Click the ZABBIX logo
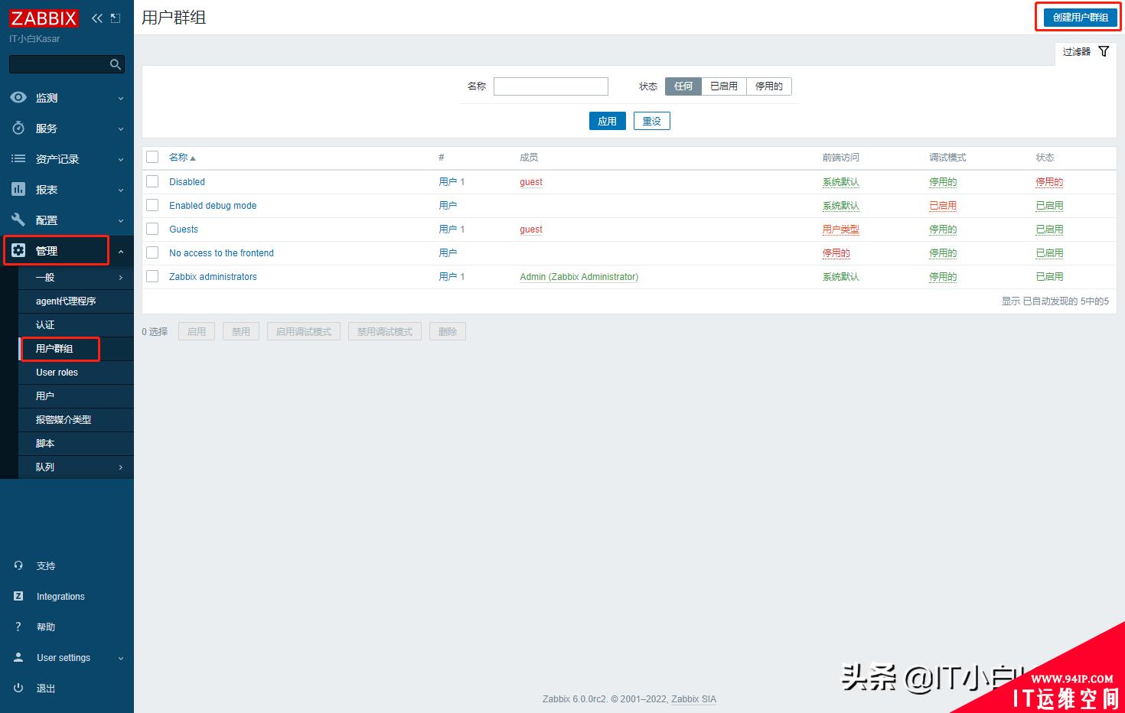1125x713 pixels. (x=44, y=18)
